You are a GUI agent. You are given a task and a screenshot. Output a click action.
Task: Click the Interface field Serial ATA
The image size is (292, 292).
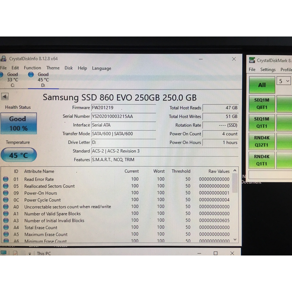pyautogui.click(x=123, y=125)
